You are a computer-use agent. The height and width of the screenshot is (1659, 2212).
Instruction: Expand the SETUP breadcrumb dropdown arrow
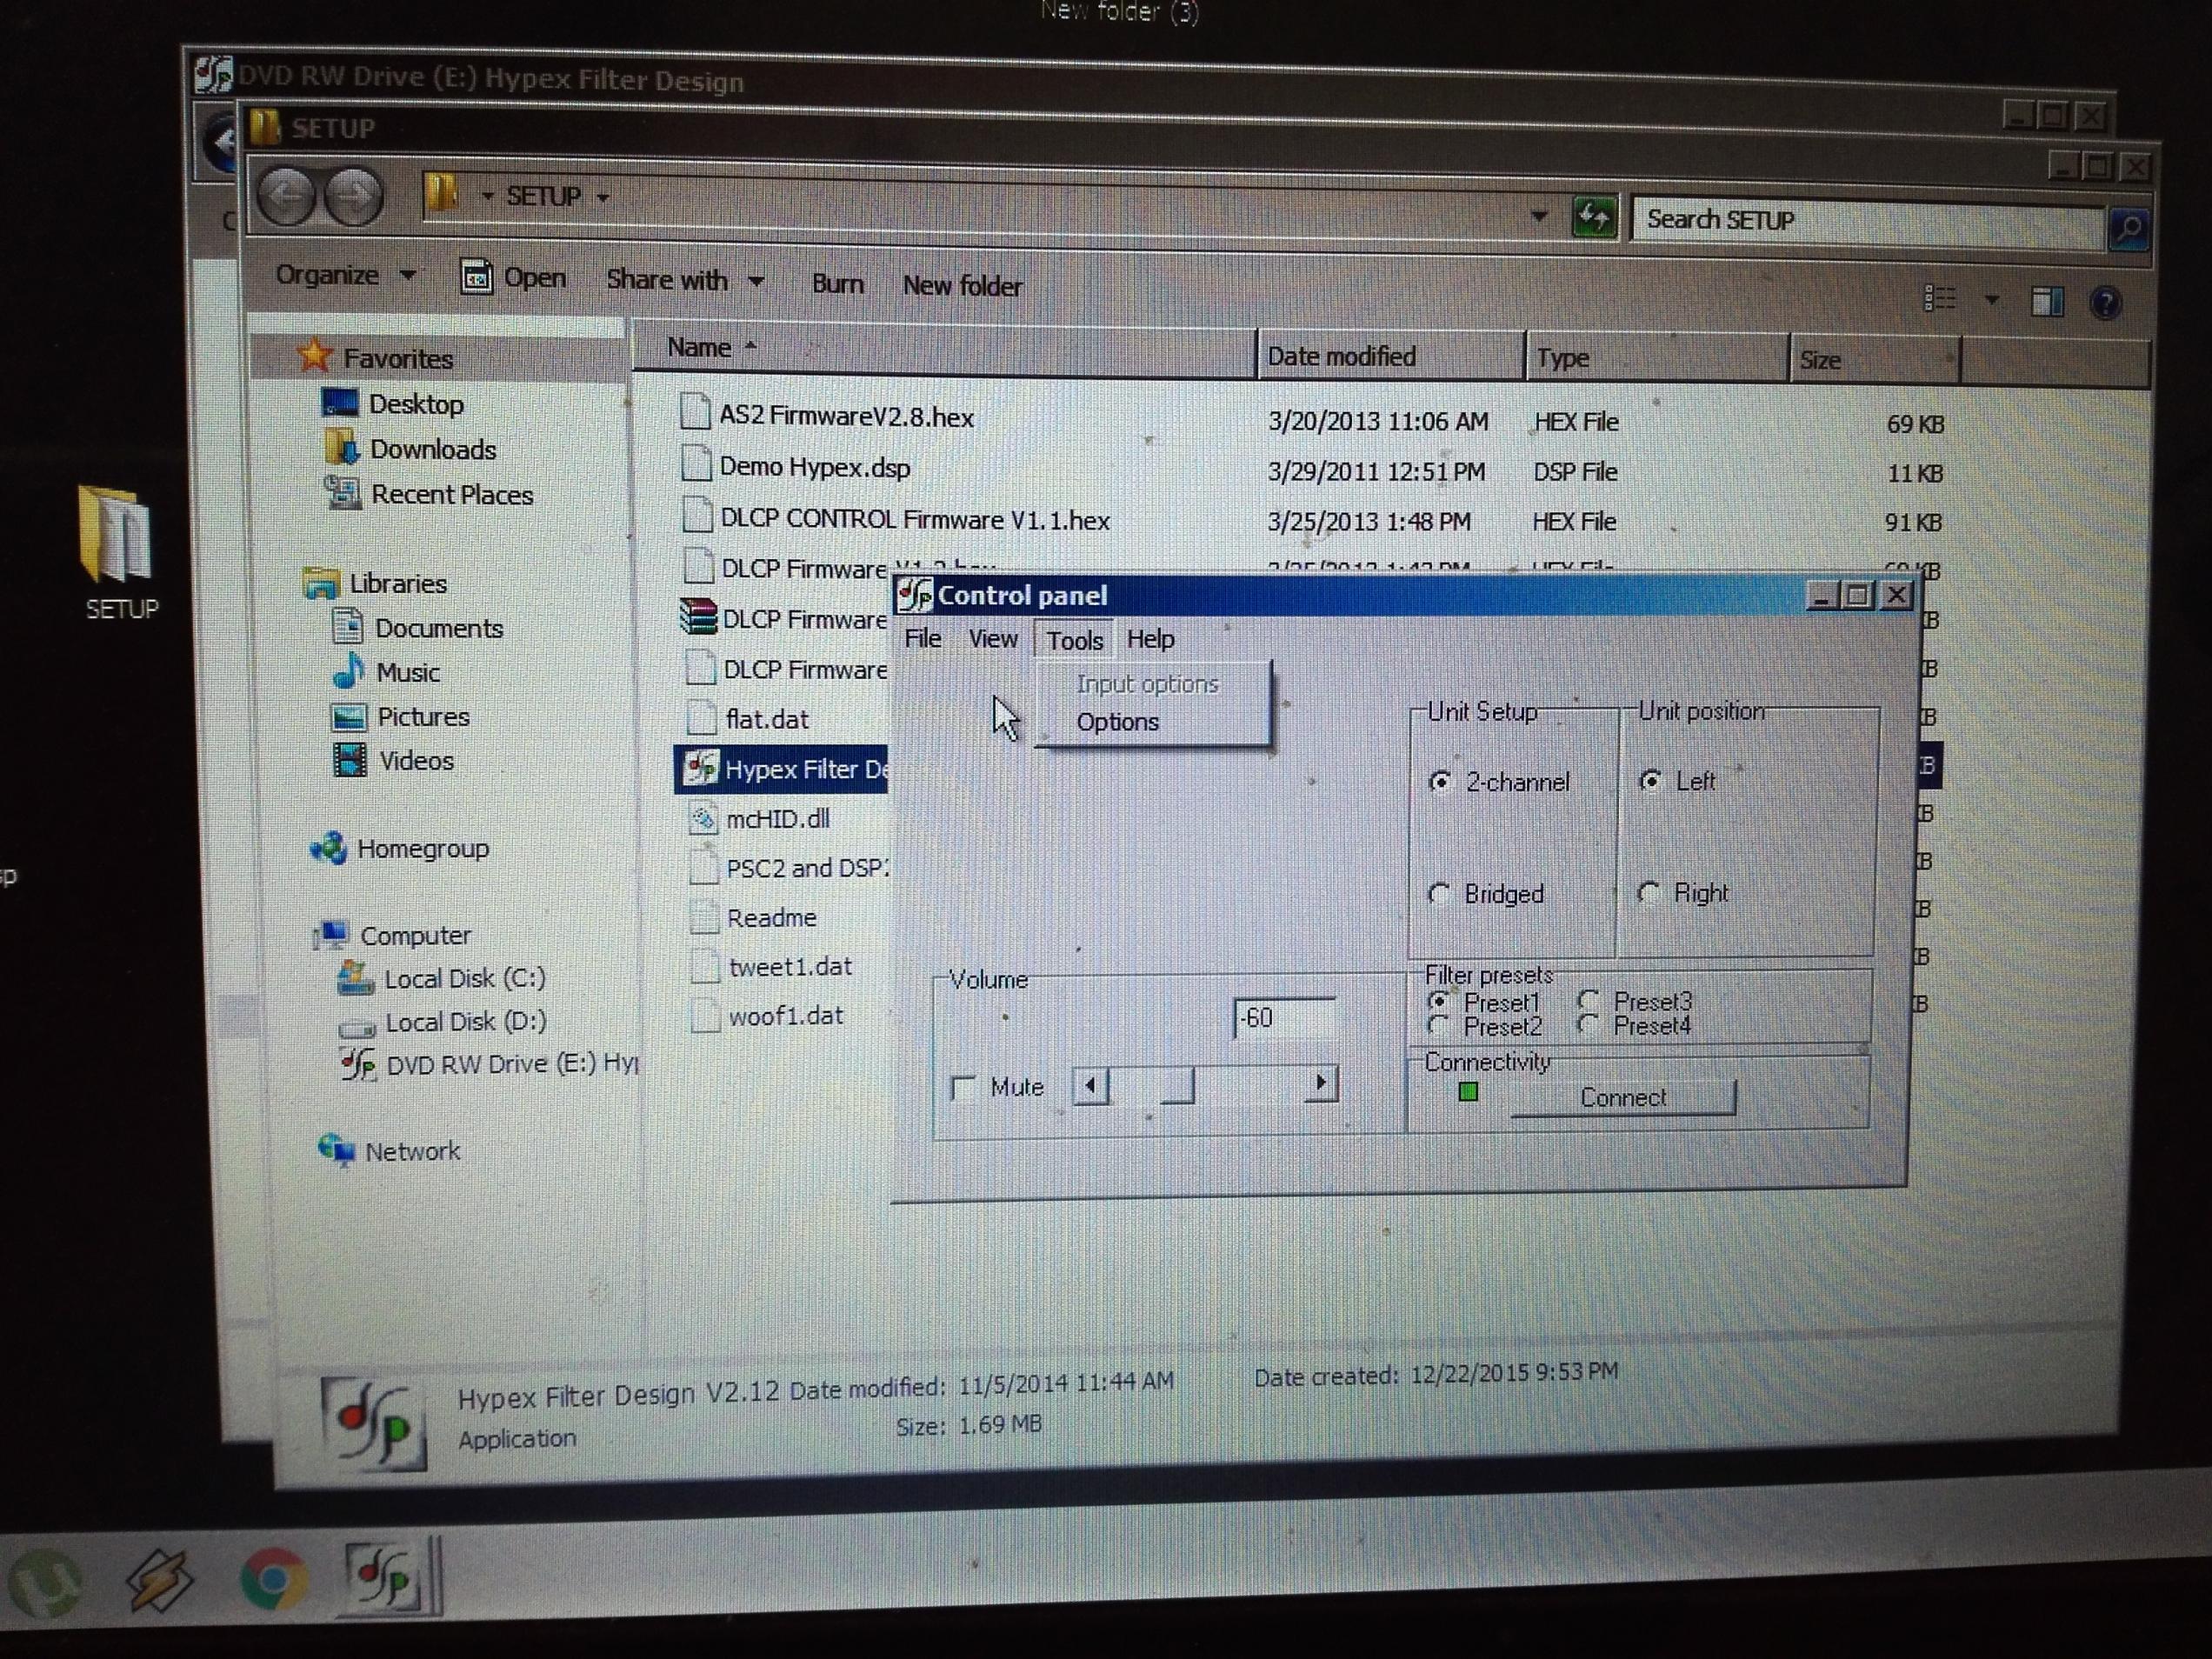tap(602, 198)
